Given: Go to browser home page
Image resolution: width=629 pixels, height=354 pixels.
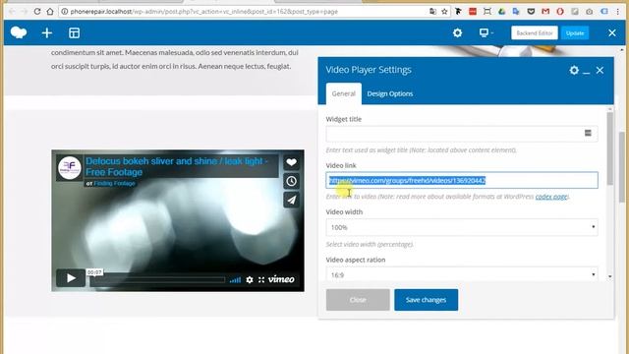Looking at the screenshot, I should [50, 11].
